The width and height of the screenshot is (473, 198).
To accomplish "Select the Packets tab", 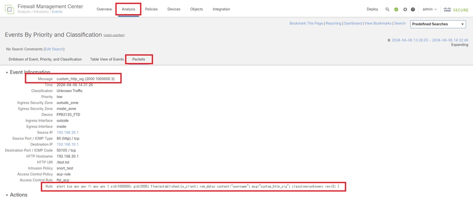I will [139, 59].
